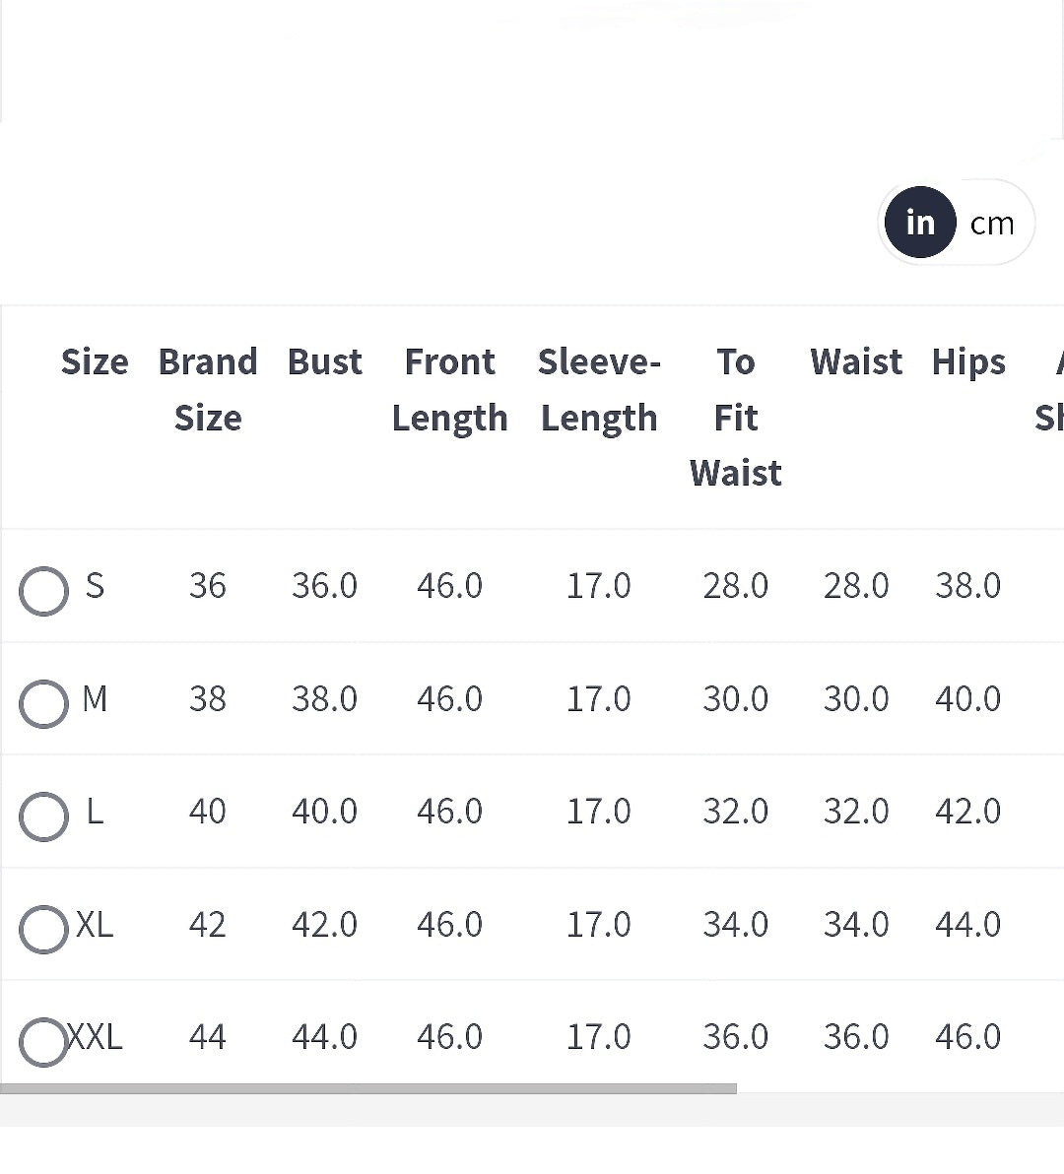Choose the L size radio button
Image resolution: width=1064 pixels, height=1174 pixels.
point(43,816)
